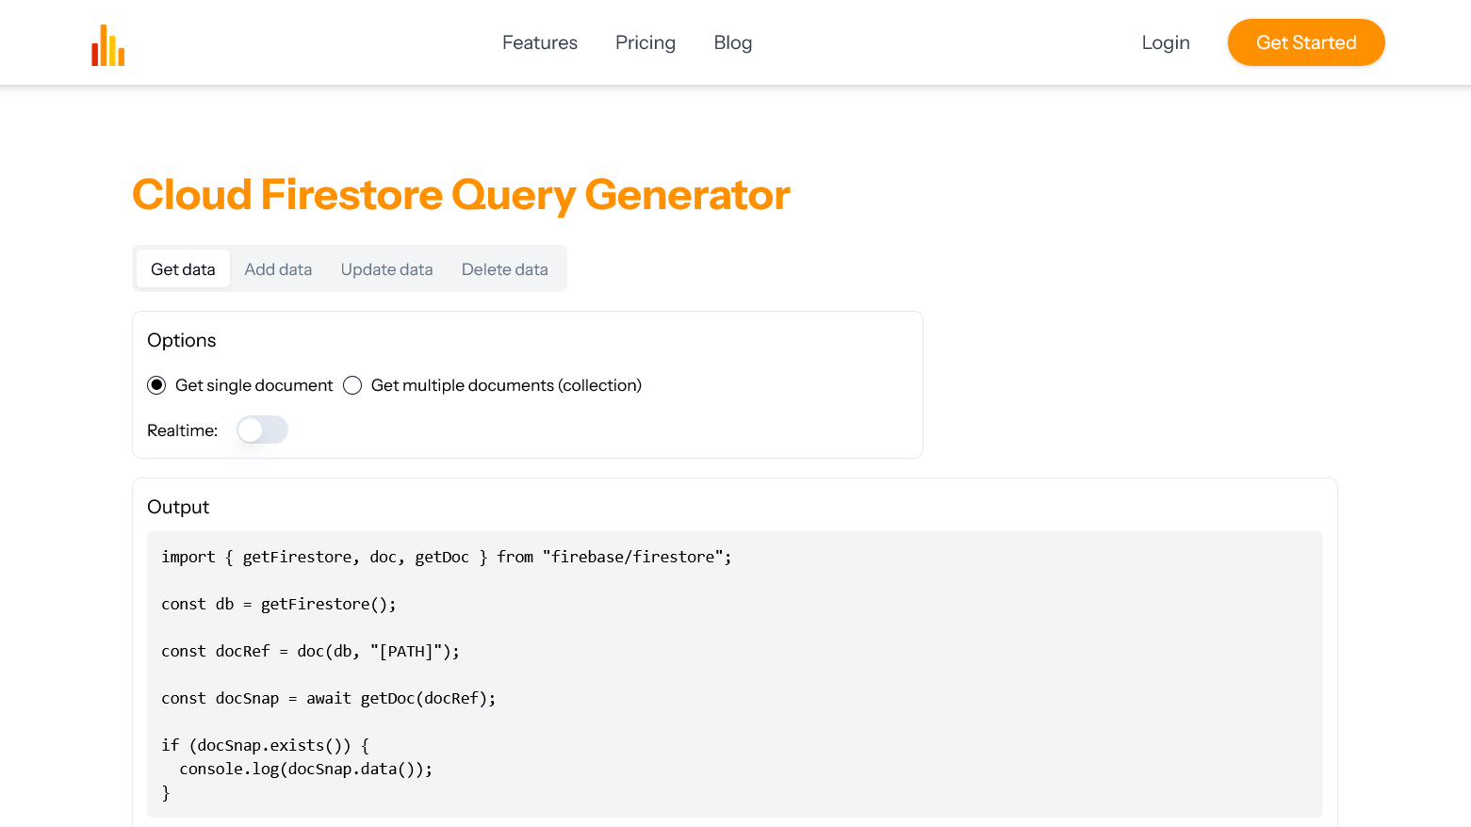
Task: Click the console.log(docSnap.data()) line
Action: pos(306,769)
